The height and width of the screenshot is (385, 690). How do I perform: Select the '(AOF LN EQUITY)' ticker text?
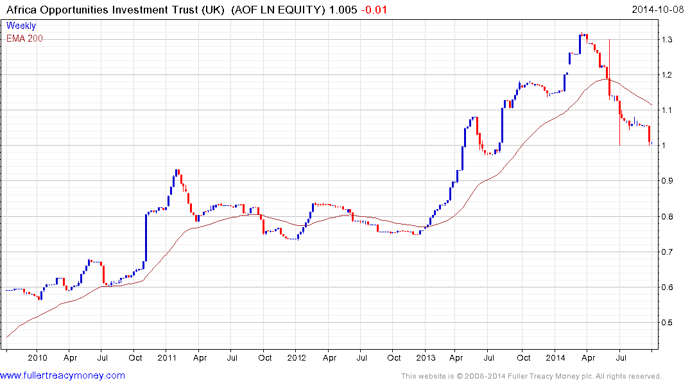pos(278,10)
